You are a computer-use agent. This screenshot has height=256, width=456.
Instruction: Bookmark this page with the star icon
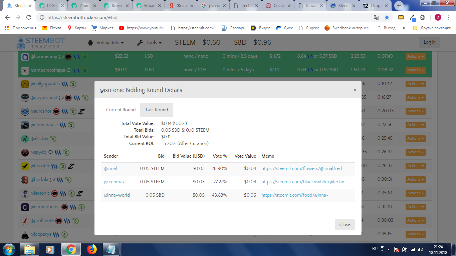point(387,17)
